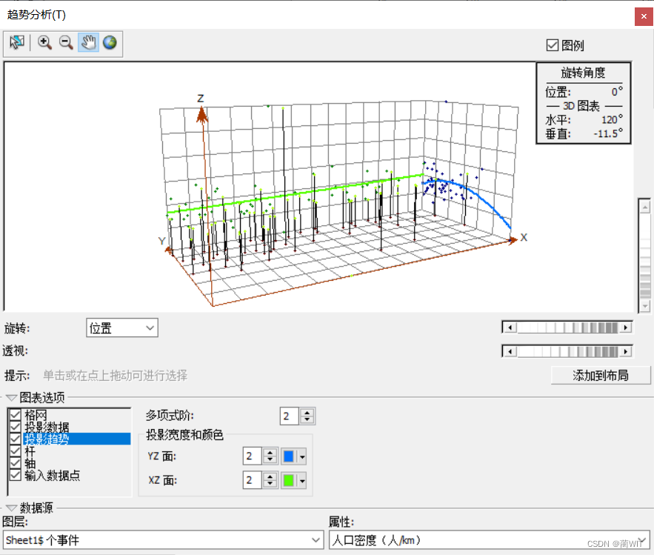Open the 属性 人口密度 dropdown
The image size is (654, 555).
coord(490,540)
